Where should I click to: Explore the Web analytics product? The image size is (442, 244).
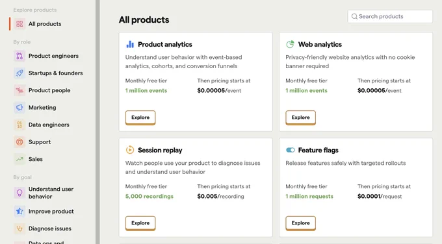(300, 117)
